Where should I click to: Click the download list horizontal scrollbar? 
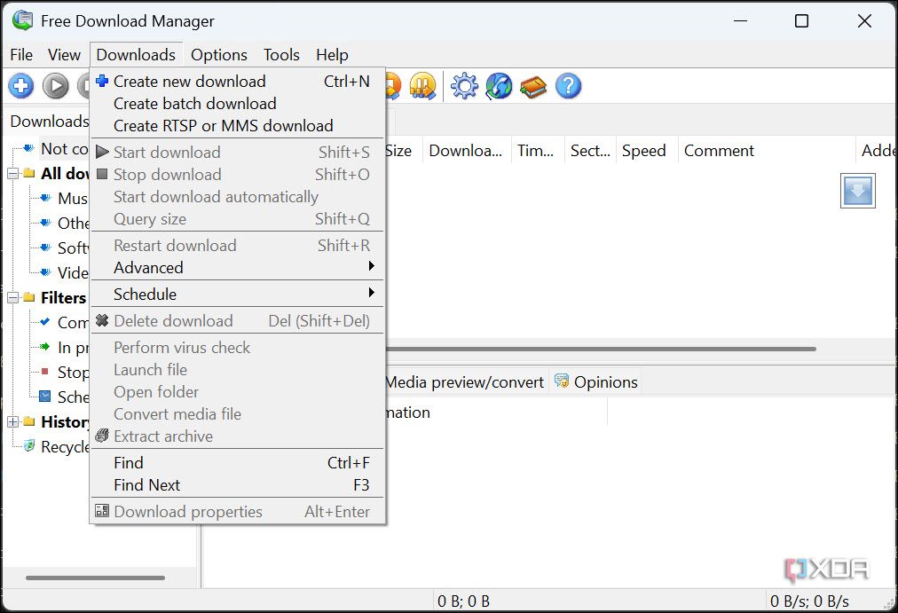click(602, 349)
